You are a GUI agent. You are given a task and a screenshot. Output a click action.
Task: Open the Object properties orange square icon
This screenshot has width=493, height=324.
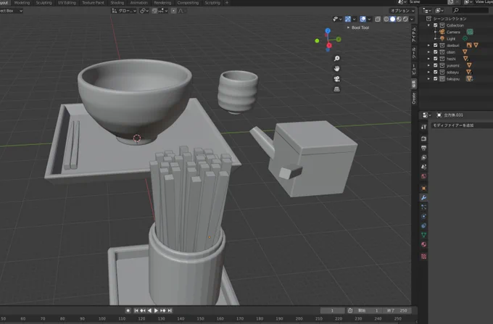coord(424,188)
